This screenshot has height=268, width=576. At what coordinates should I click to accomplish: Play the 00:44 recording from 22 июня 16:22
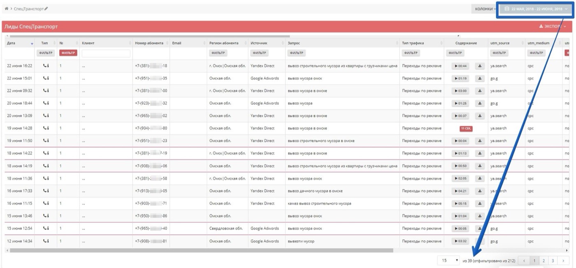460,66
